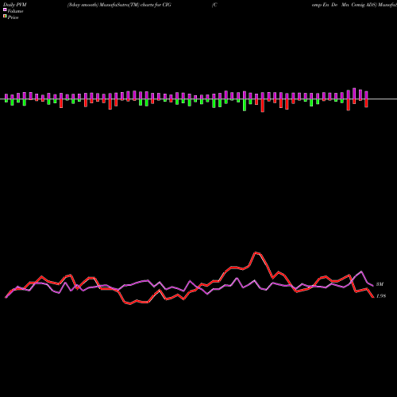The width and height of the screenshot is (397, 397).
Task: Click the 'Volume' legend label
Action: [15, 11]
